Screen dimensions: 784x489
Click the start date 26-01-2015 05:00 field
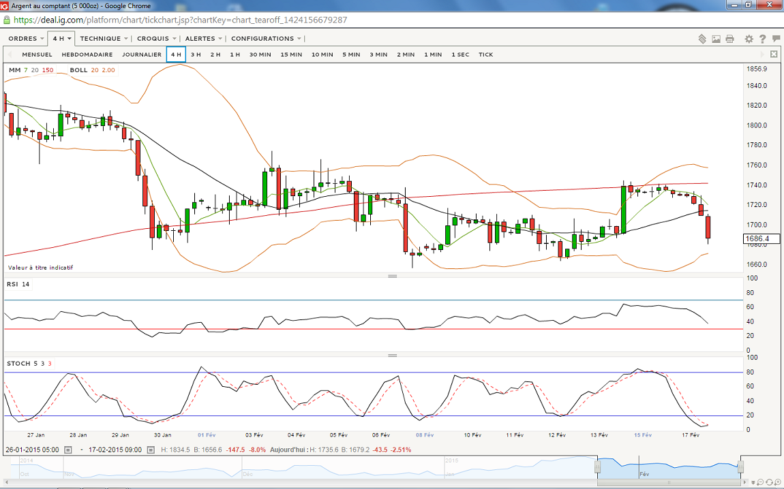[33, 450]
